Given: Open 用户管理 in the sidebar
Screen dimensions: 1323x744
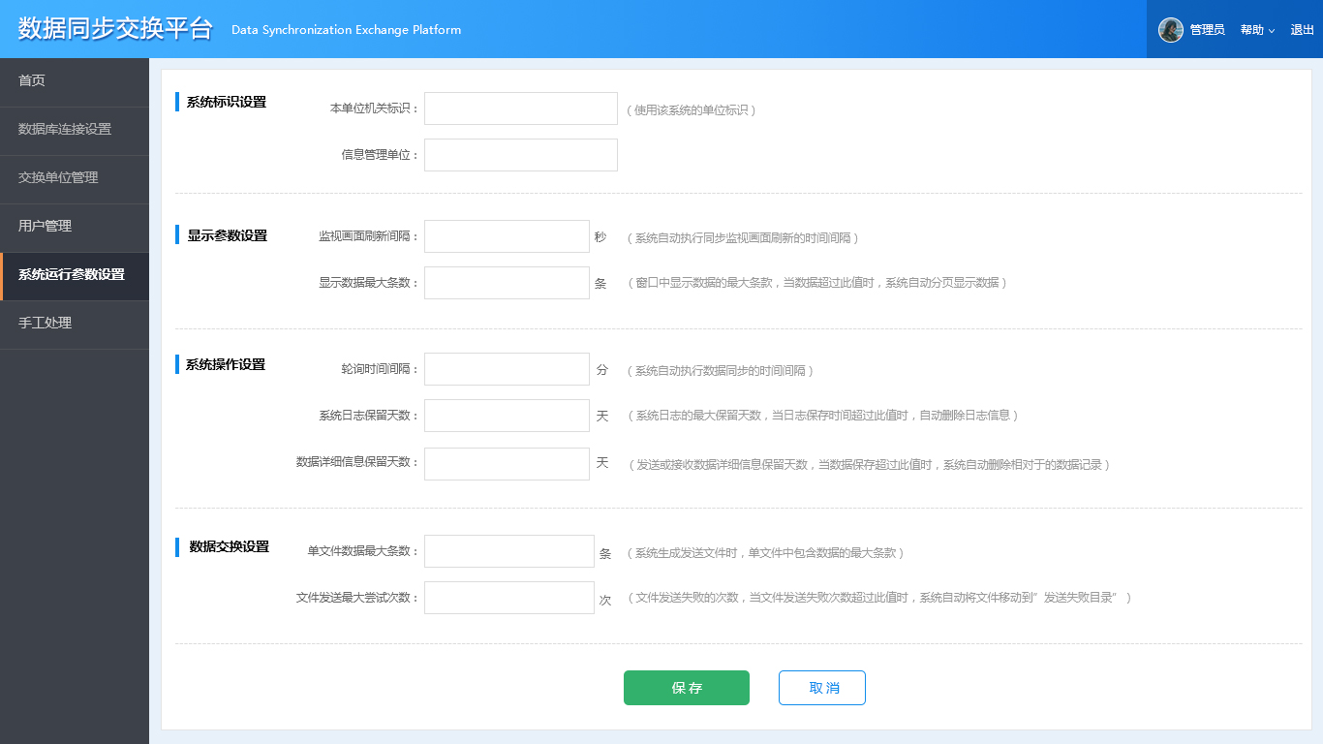Looking at the screenshot, I should point(75,228).
